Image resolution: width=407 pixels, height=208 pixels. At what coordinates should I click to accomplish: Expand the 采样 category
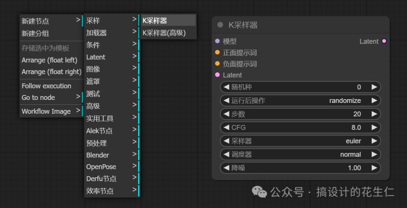112,20
